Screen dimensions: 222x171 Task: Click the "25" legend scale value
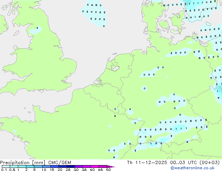click(x=68, y=170)
